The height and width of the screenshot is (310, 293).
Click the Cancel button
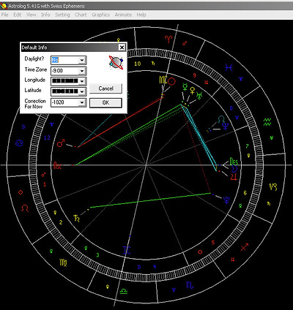point(105,88)
